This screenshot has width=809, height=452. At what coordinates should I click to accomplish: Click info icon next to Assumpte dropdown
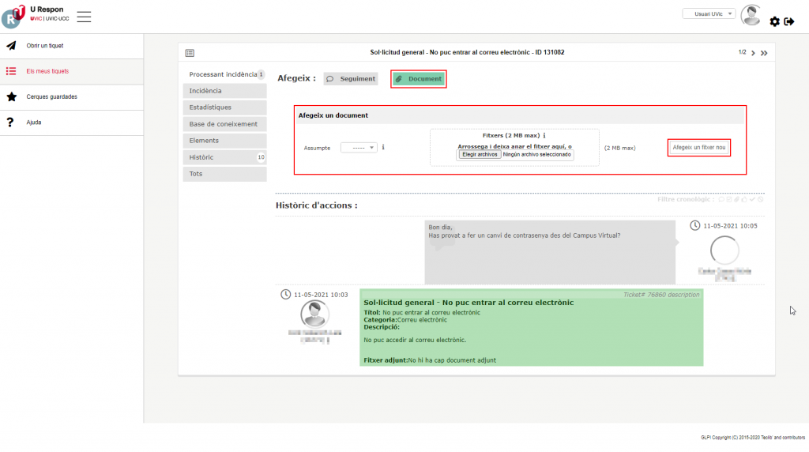pos(383,147)
